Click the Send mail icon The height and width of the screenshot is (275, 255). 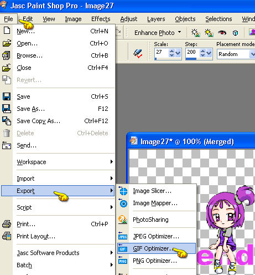[x=7, y=145]
